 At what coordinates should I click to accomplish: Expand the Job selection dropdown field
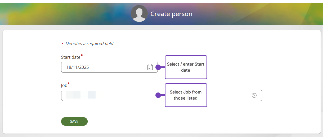click(x=228, y=95)
